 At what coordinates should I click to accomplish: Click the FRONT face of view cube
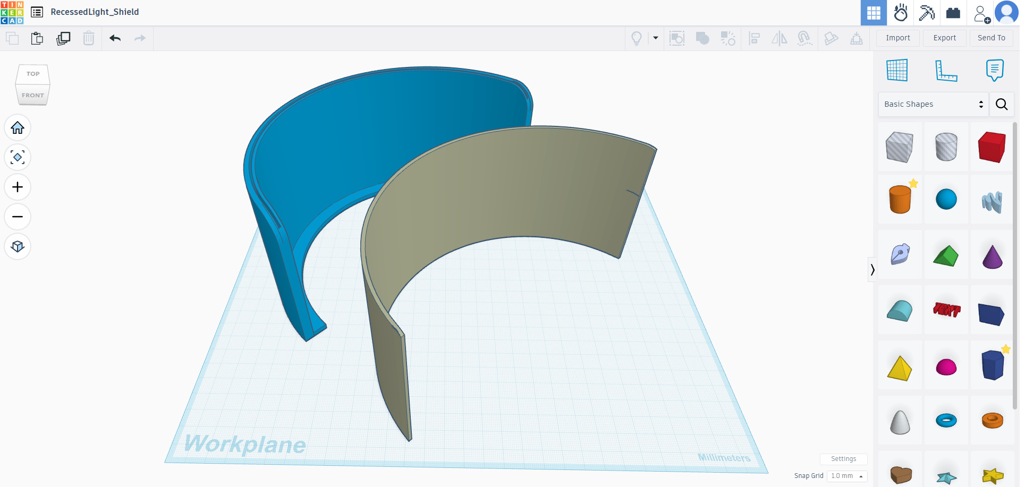click(x=33, y=95)
